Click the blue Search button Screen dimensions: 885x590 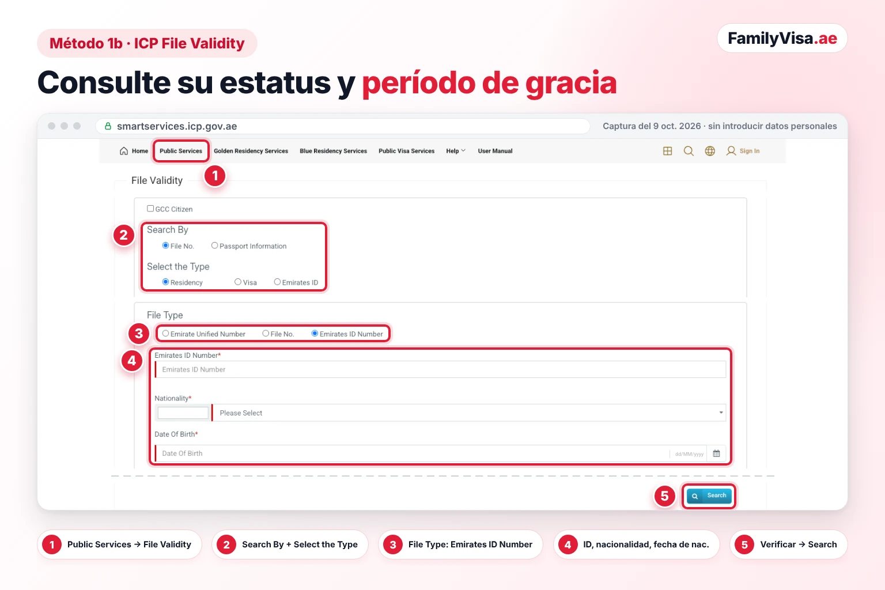(709, 496)
